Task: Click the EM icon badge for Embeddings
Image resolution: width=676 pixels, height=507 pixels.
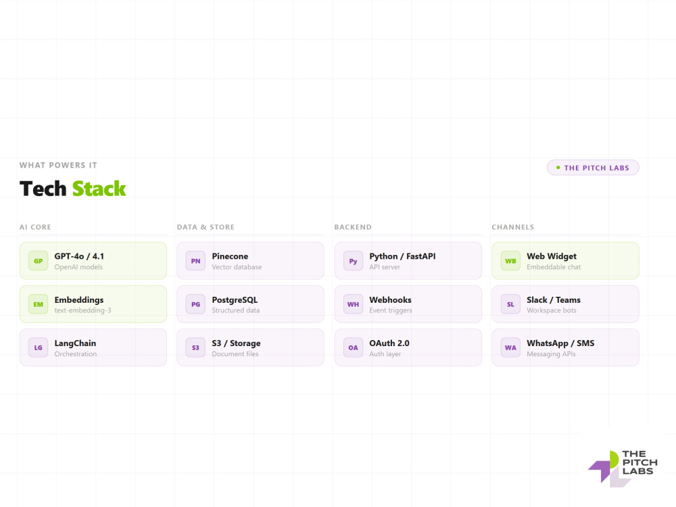Action: 38,304
